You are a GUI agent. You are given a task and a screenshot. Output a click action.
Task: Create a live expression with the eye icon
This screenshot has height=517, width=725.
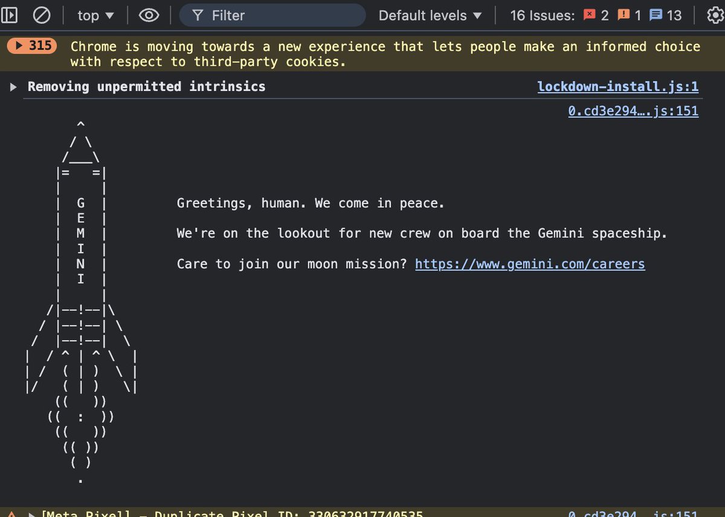point(149,15)
